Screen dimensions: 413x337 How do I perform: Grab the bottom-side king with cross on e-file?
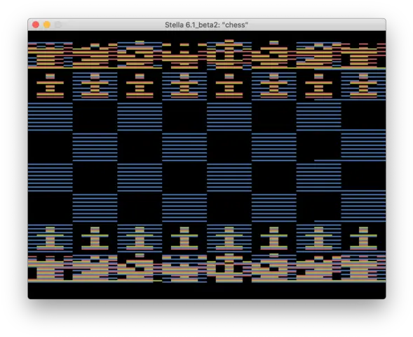coord(229,268)
